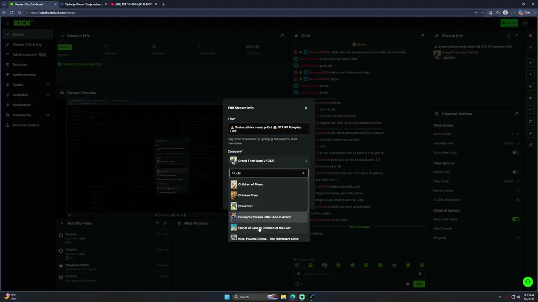This screenshot has height=302, width=538.
Task: Click the Chicken Fries cover thumbnail
Action: (x=234, y=195)
